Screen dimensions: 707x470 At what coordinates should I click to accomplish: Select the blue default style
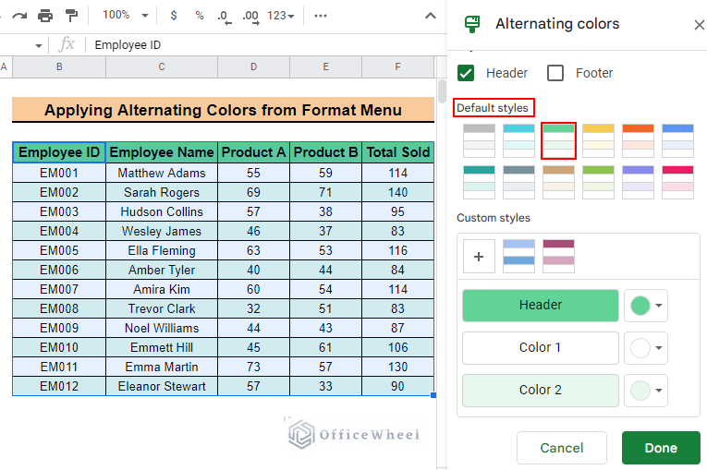pos(677,140)
